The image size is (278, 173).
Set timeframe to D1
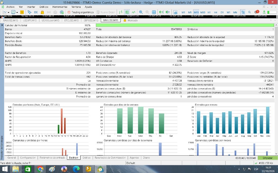pos(222,12)
